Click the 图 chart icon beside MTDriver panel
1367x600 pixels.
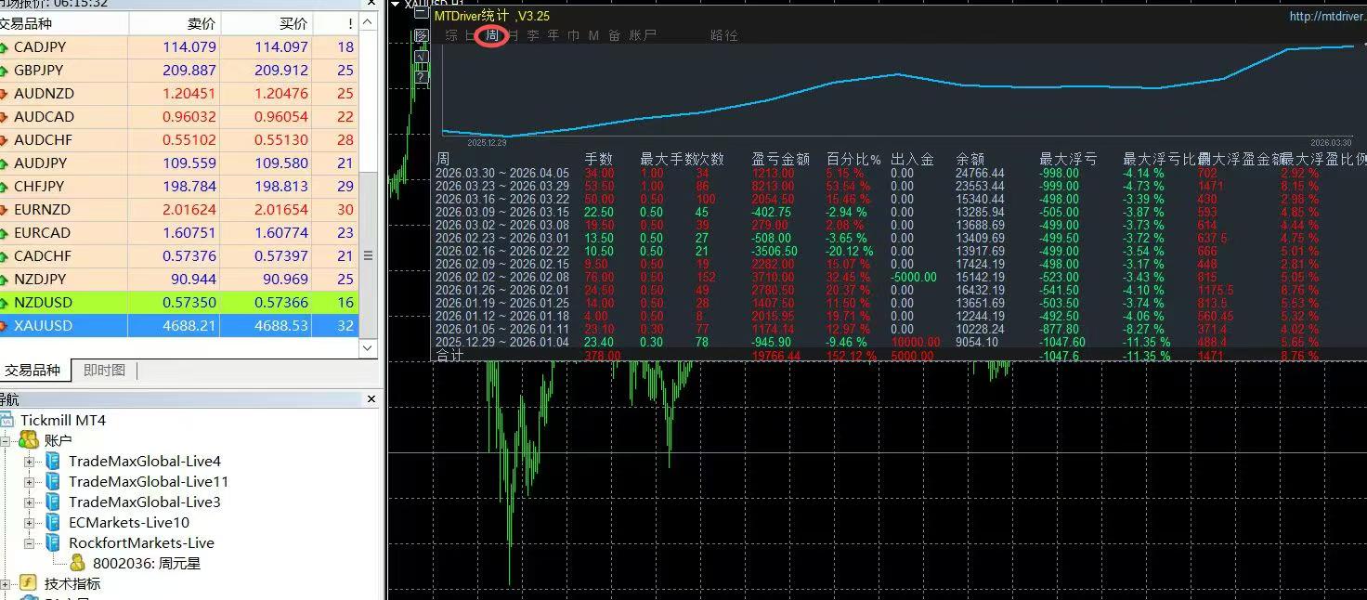422,36
